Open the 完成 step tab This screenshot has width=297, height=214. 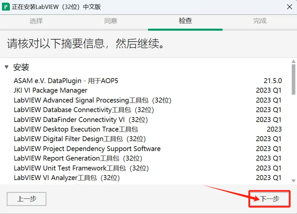pyautogui.click(x=260, y=21)
